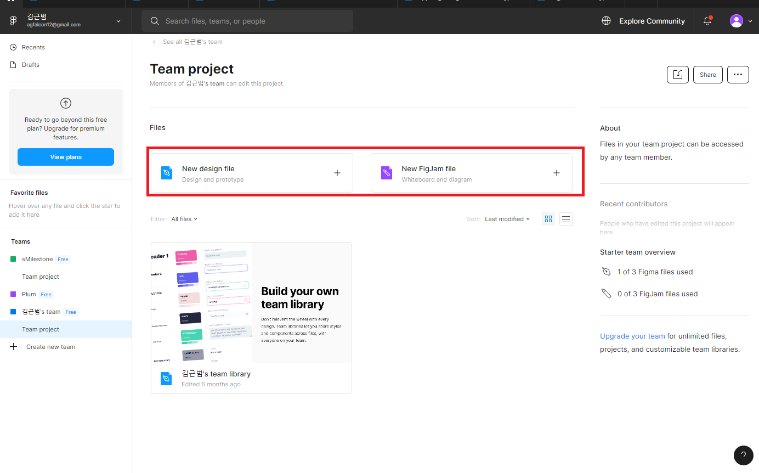Click the import file icon button
The width and height of the screenshot is (759, 473).
678,75
